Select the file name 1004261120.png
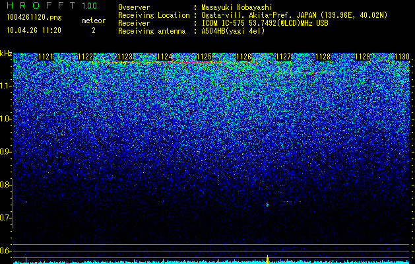Image resolution: width=415 pixels, height=264 pixels. 34,17
